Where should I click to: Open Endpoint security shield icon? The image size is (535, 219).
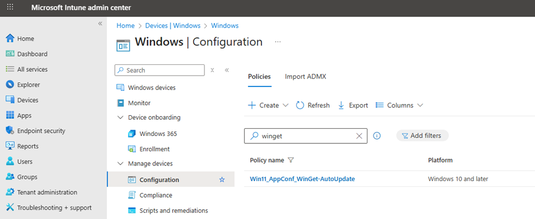click(10, 130)
